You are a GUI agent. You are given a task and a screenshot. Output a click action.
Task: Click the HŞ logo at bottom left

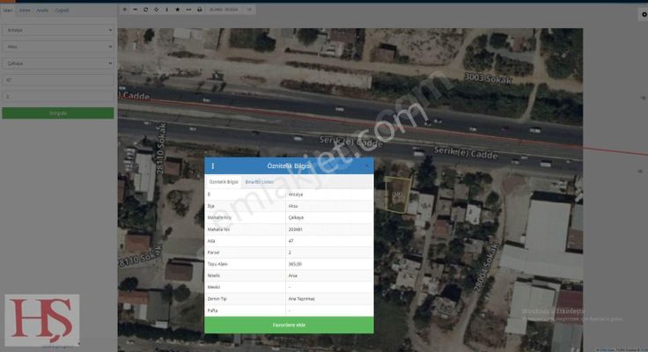(42, 320)
